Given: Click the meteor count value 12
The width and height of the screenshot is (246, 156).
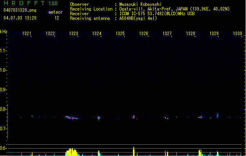Looking at the screenshot, I should point(57,18).
